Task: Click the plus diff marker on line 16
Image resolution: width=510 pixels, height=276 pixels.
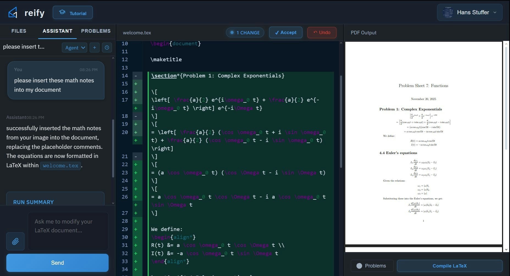Action: 136,92
